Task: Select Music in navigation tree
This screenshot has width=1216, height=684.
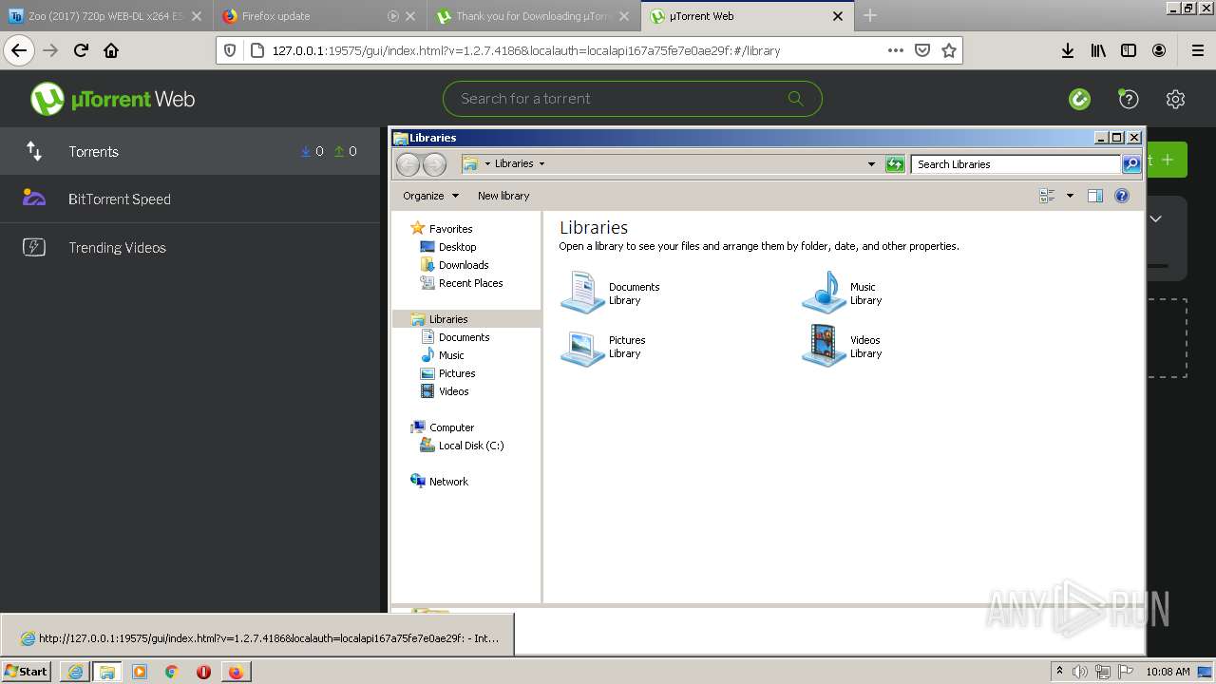Action: pyautogui.click(x=451, y=354)
